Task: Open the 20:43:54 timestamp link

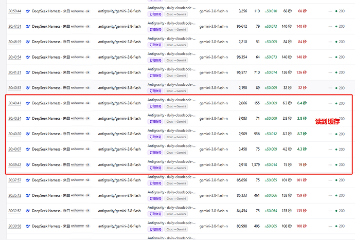Action: click(x=15, y=57)
